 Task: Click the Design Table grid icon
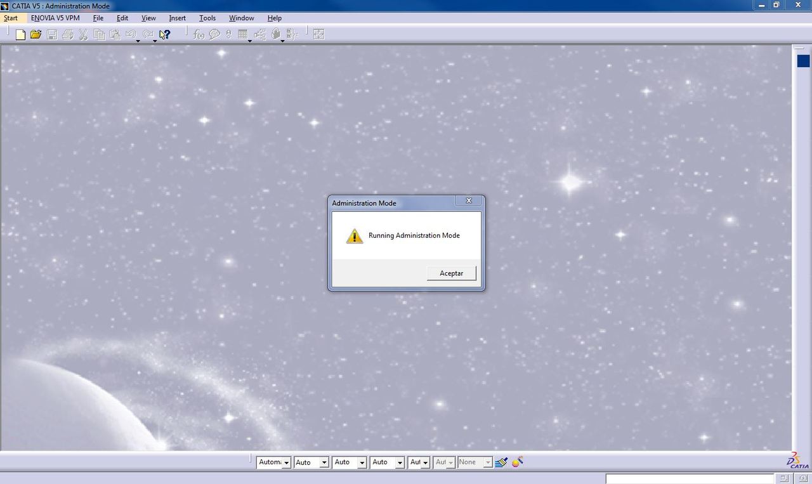click(x=243, y=34)
